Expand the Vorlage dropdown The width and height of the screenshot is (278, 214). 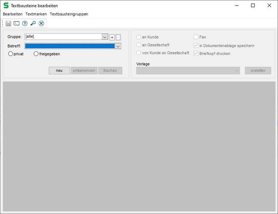click(236, 70)
